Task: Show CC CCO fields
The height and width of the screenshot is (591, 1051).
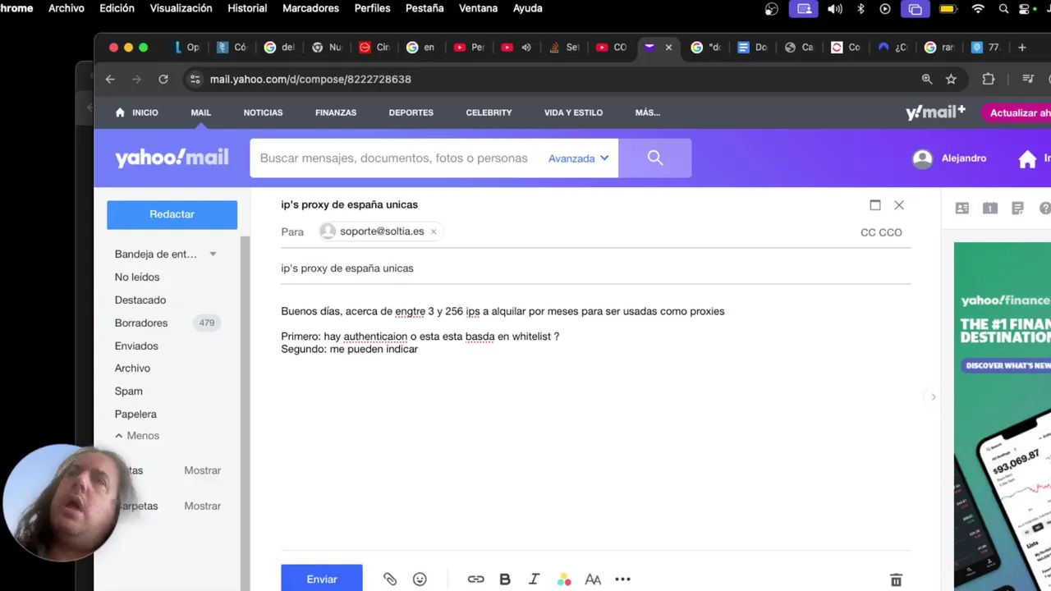Action: [x=881, y=232]
